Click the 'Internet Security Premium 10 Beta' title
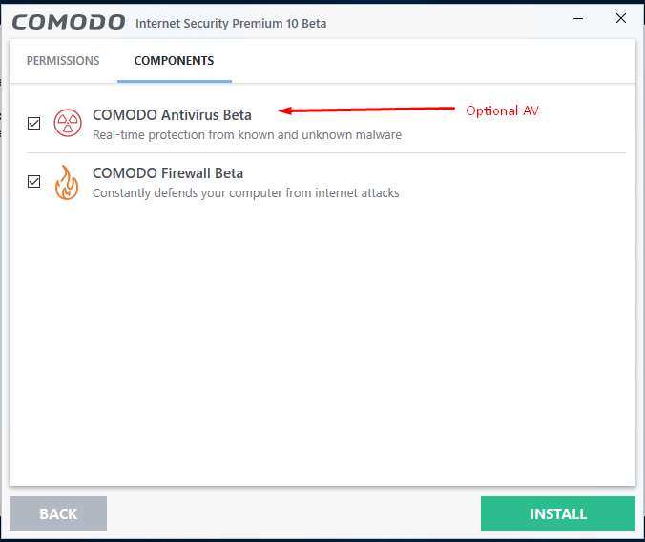Screen dimensions: 645x542 coord(231,23)
